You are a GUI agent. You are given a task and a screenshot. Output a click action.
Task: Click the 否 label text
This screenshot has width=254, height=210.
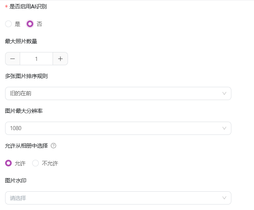(39, 24)
